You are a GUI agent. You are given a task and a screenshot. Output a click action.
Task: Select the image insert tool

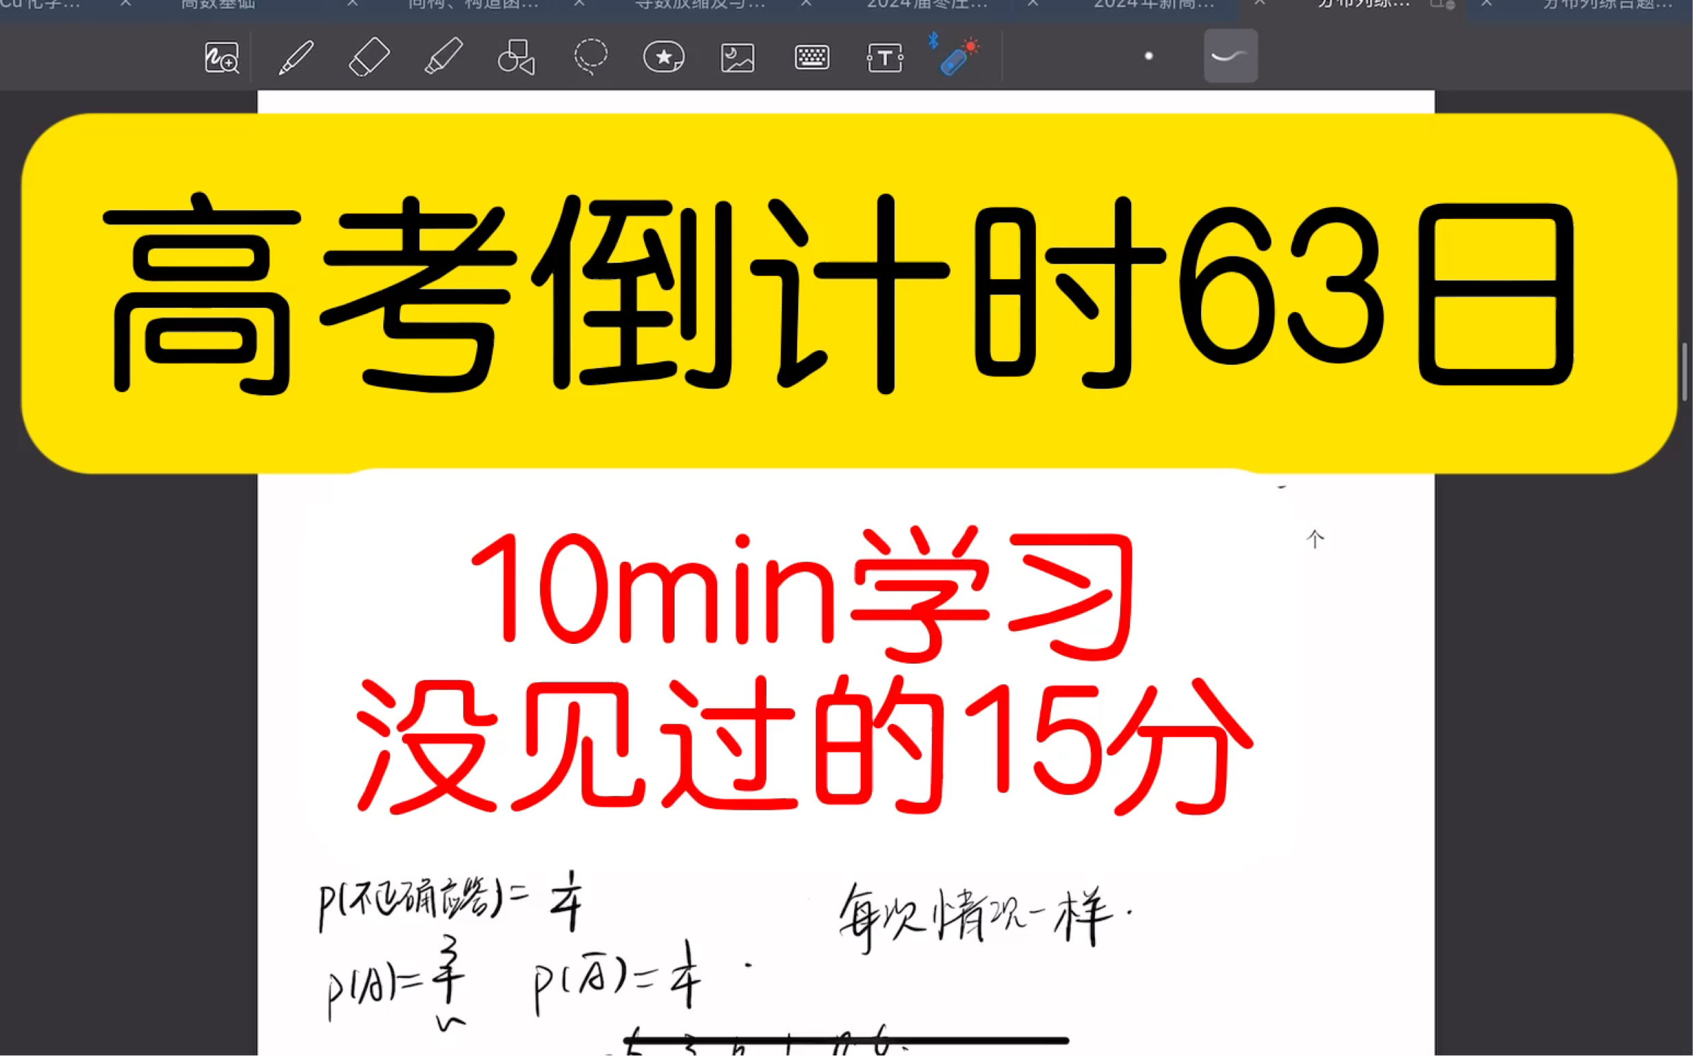click(x=737, y=57)
